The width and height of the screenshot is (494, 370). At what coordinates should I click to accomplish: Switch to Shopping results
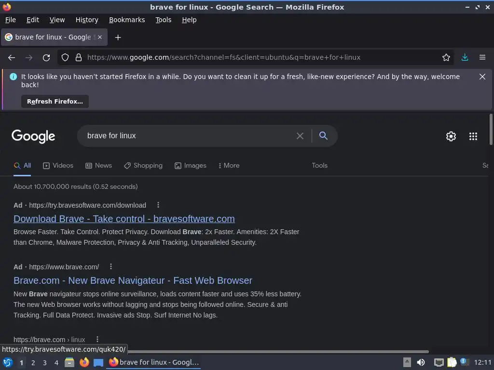click(x=143, y=166)
